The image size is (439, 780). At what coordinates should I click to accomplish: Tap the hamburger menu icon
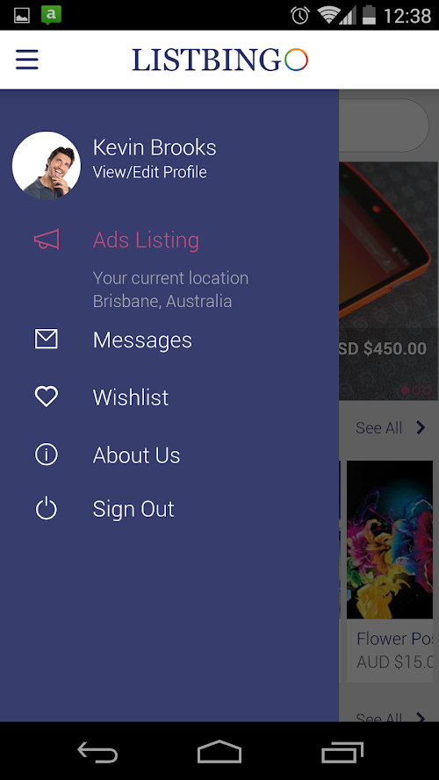click(x=27, y=60)
